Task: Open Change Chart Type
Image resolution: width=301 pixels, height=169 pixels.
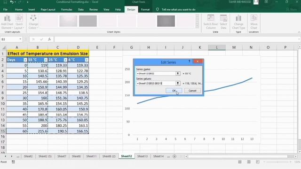Action: point(238,22)
